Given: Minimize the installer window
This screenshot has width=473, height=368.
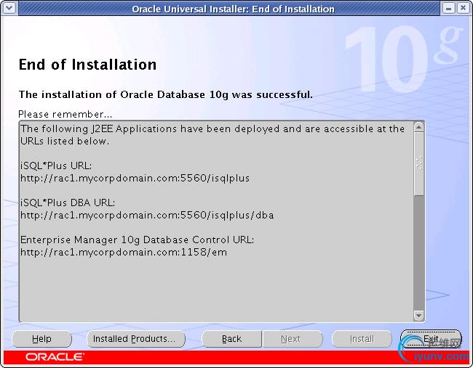Looking at the screenshot, I should point(448,8).
